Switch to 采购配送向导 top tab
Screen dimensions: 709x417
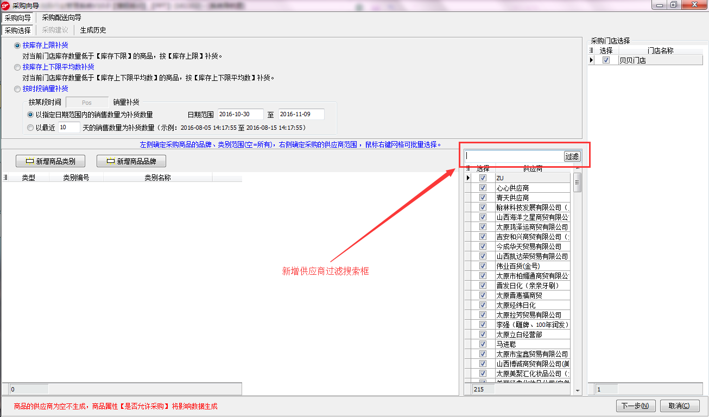coord(62,17)
